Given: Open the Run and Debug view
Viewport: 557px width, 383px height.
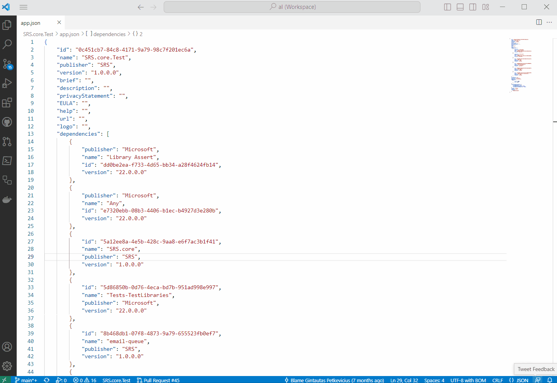Looking at the screenshot, I should (x=7, y=83).
